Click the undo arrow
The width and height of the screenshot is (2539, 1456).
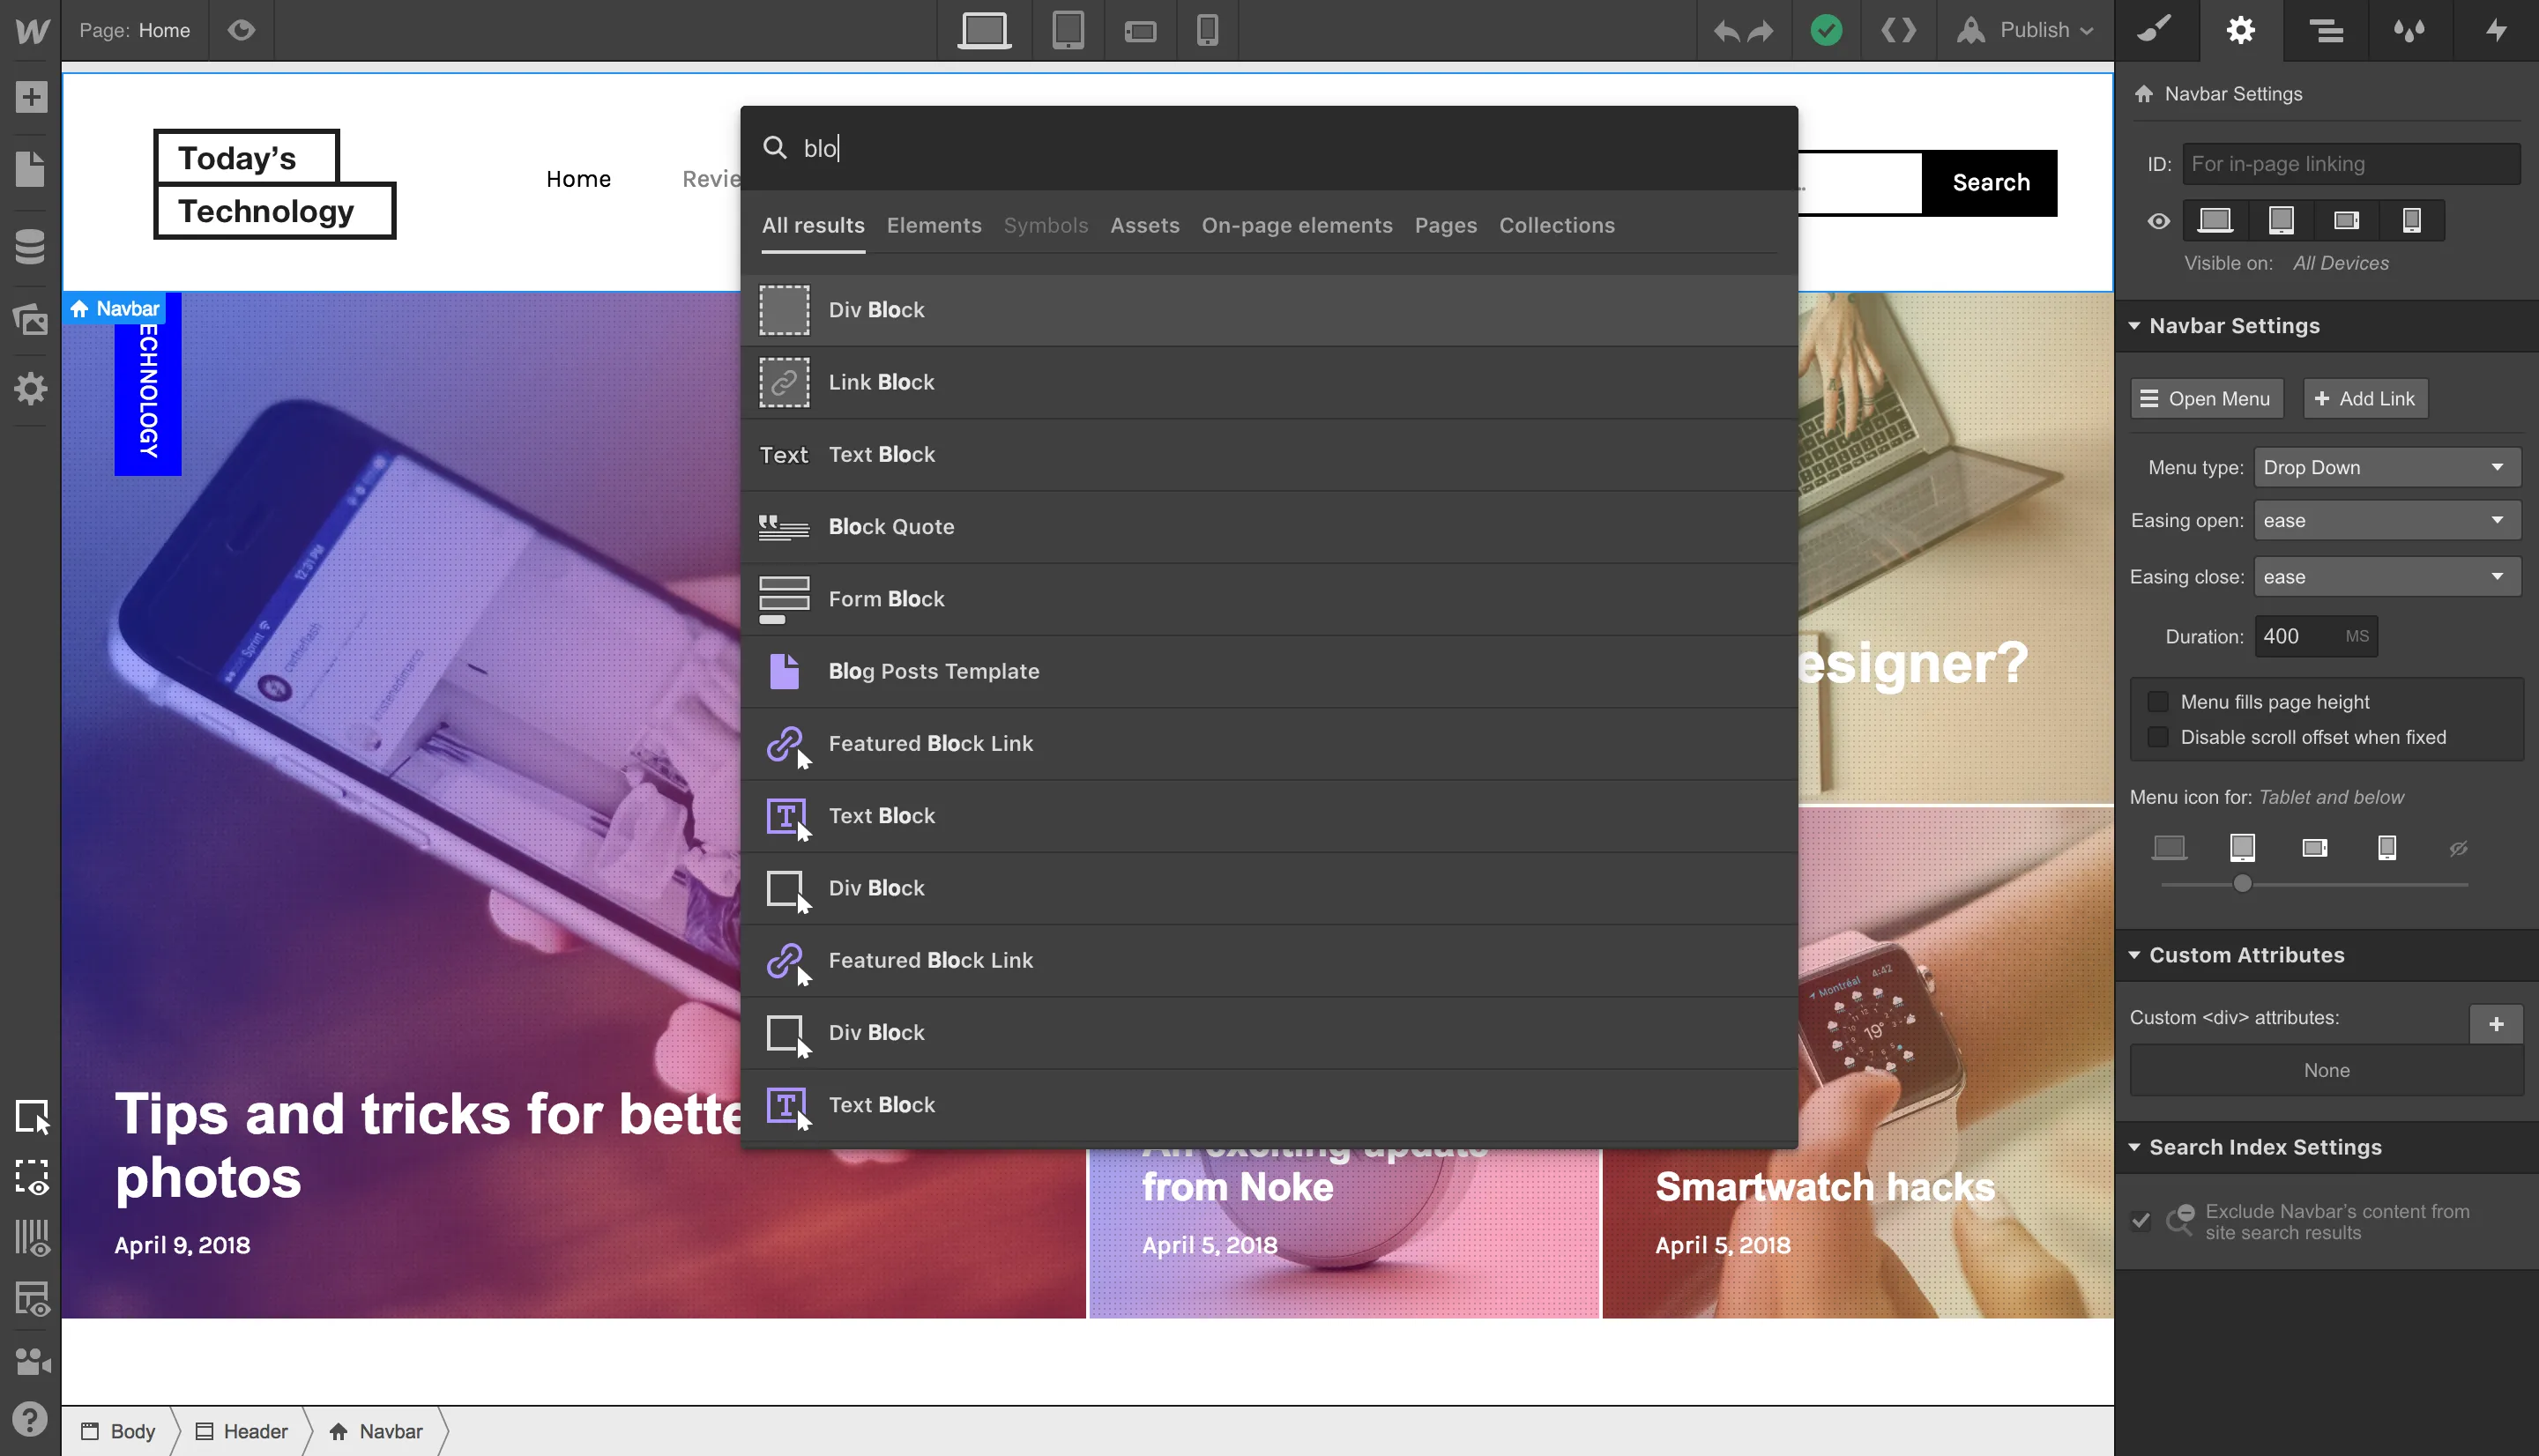(x=1725, y=31)
